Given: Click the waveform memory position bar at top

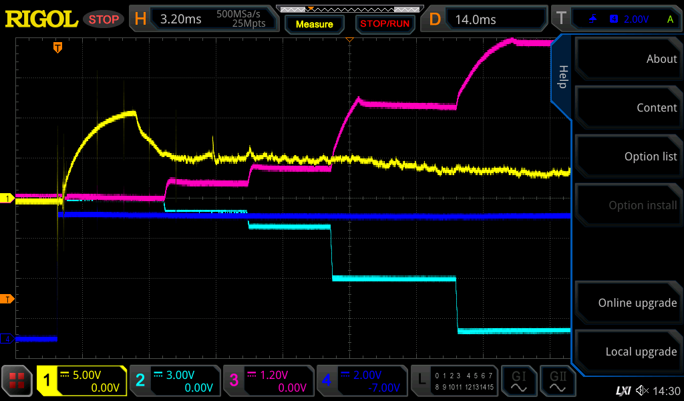Looking at the screenshot, I should click(349, 9).
